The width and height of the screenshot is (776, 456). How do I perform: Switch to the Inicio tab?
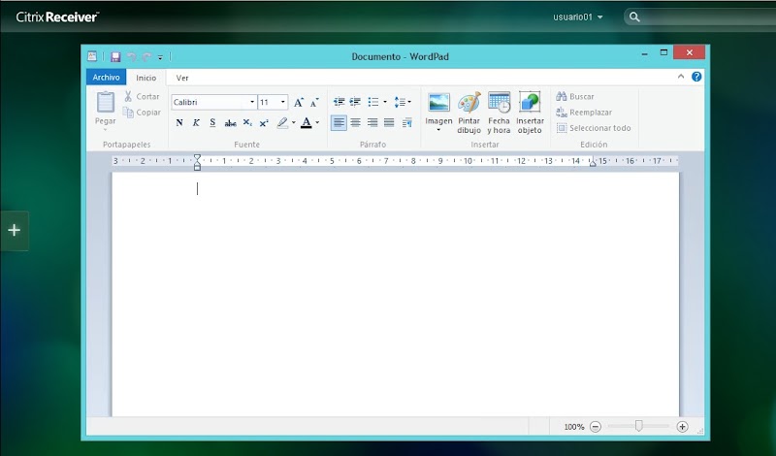146,78
